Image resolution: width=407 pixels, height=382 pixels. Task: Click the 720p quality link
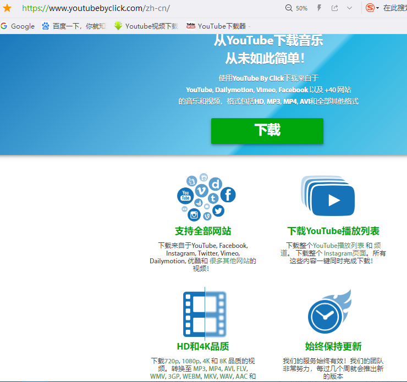point(172,361)
